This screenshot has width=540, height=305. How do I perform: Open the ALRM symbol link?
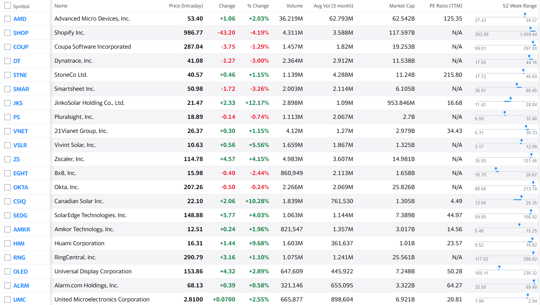click(x=21, y=286)
